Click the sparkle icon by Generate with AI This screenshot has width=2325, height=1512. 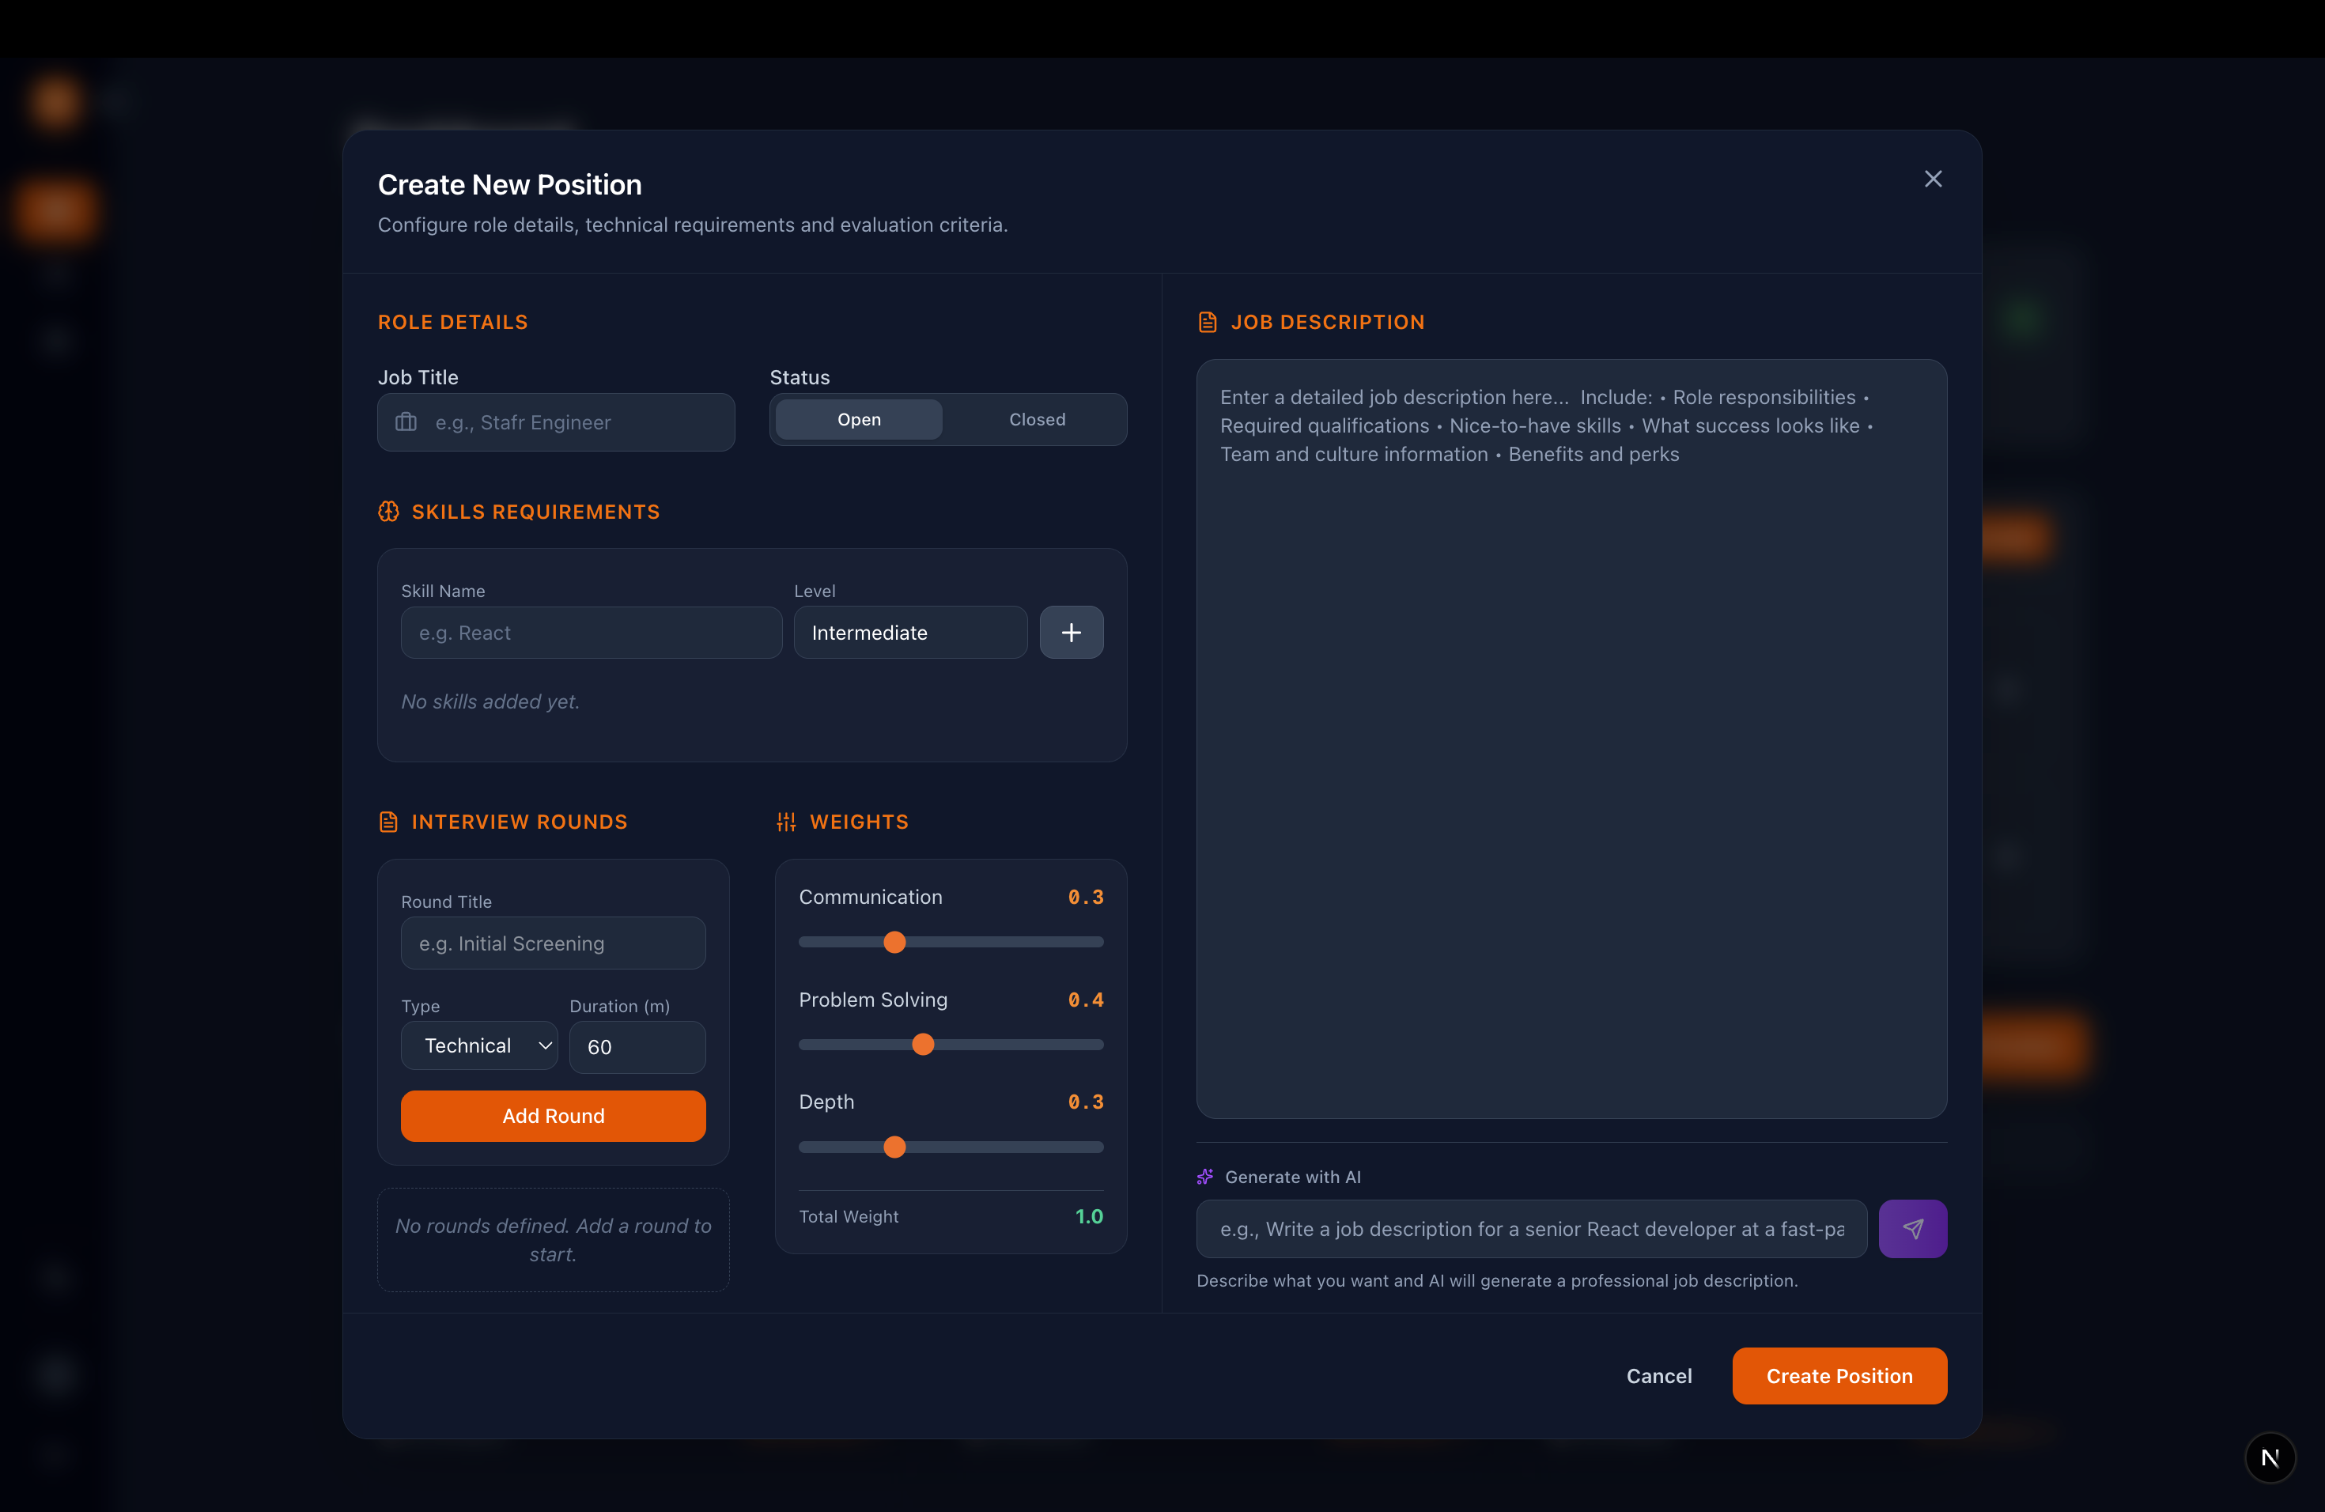coord(1205,1177)
